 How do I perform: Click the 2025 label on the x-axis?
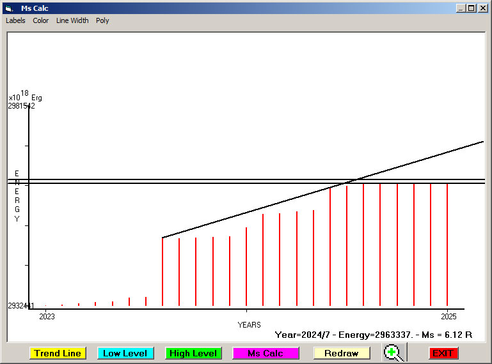coord(448,316)
